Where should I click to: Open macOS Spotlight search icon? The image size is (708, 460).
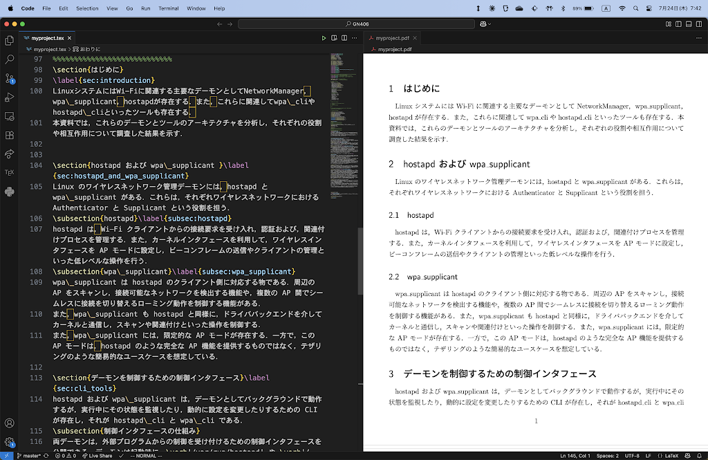636,8
